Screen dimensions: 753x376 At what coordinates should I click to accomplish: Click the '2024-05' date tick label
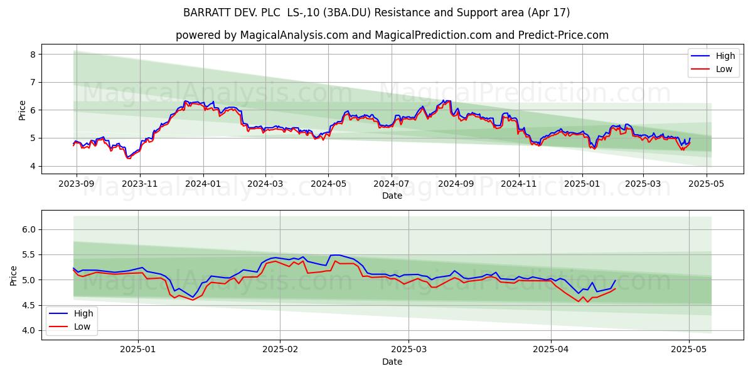[x=328, y=184]
